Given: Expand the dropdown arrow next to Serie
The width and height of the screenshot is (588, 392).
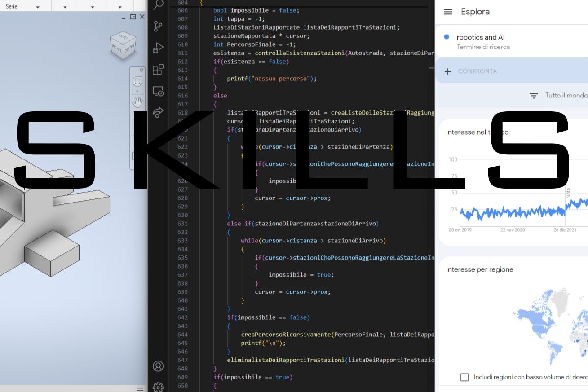Looking at the screenshot, I should [37, 7].
